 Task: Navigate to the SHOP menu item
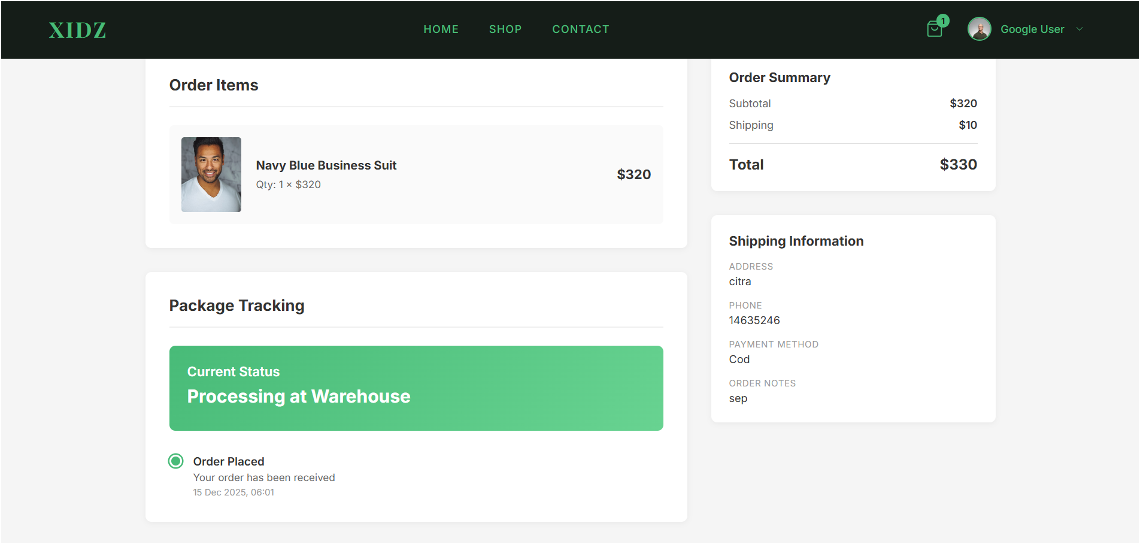505,29
